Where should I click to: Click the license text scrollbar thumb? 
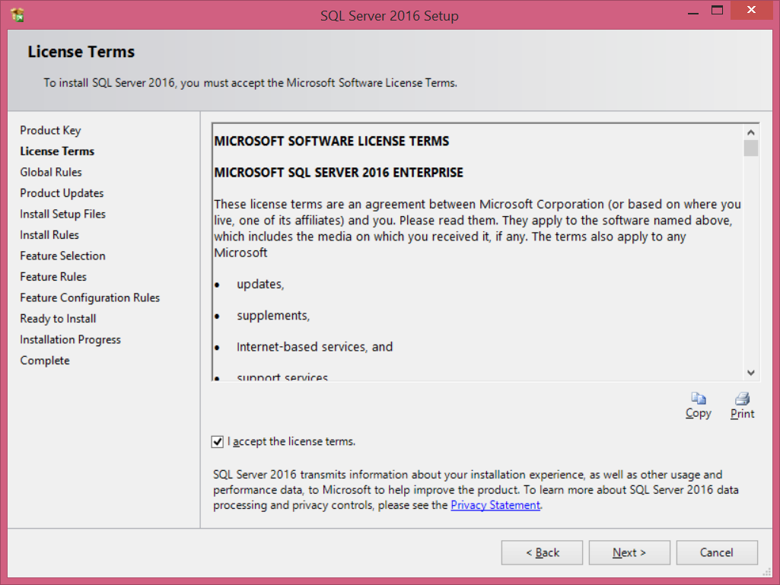point(751,148)
